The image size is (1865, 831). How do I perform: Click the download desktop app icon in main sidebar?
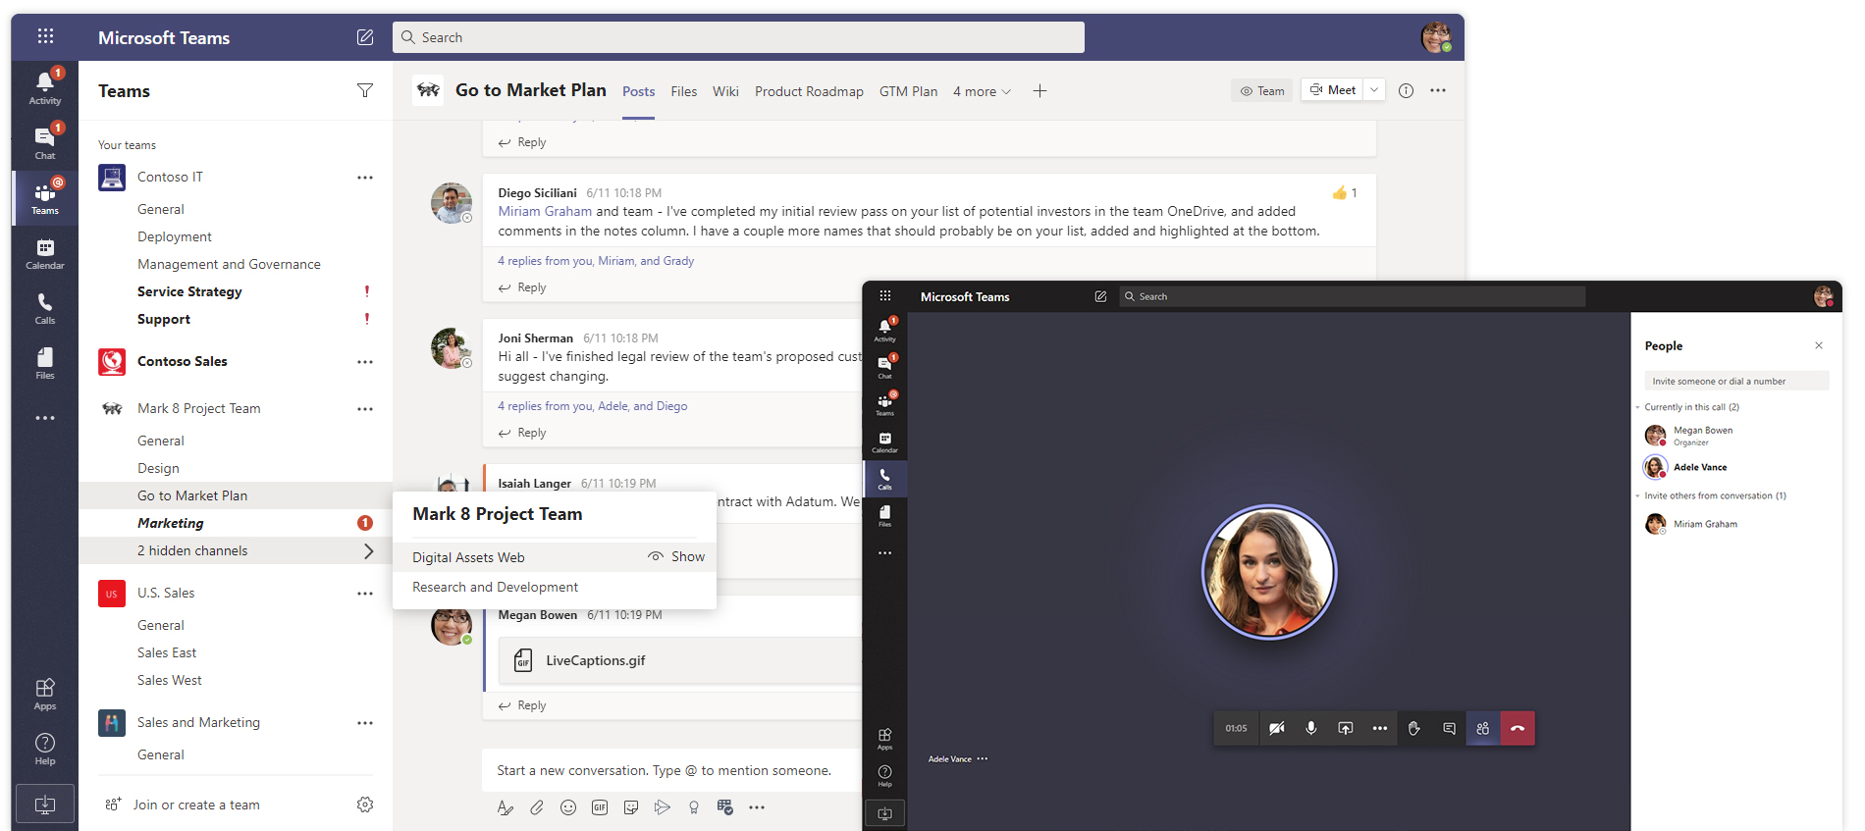pos(45,805)
